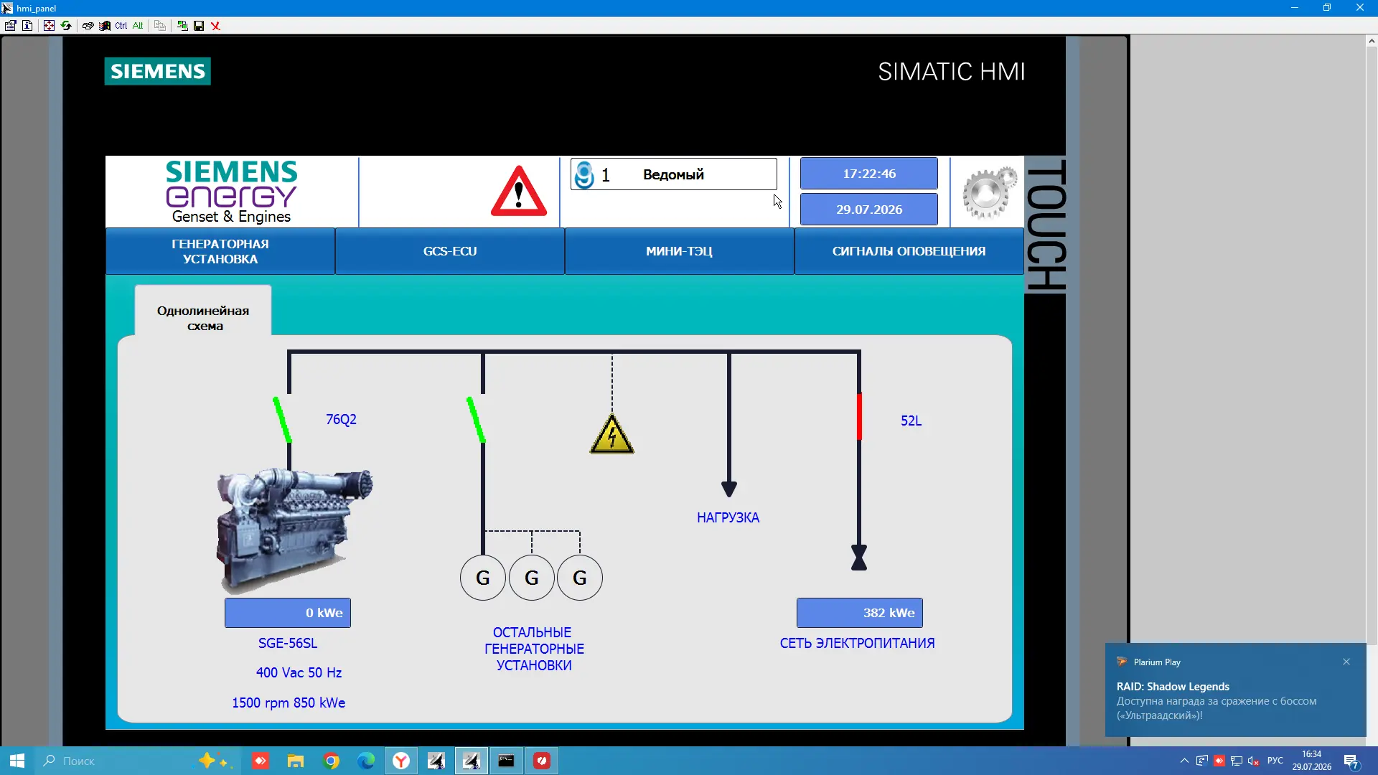This screenshot has width=1378, height=775.
Task: Click the date display 29.07.2026
Action: [869, 210]
